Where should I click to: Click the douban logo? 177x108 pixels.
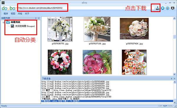tap(9, 8)
